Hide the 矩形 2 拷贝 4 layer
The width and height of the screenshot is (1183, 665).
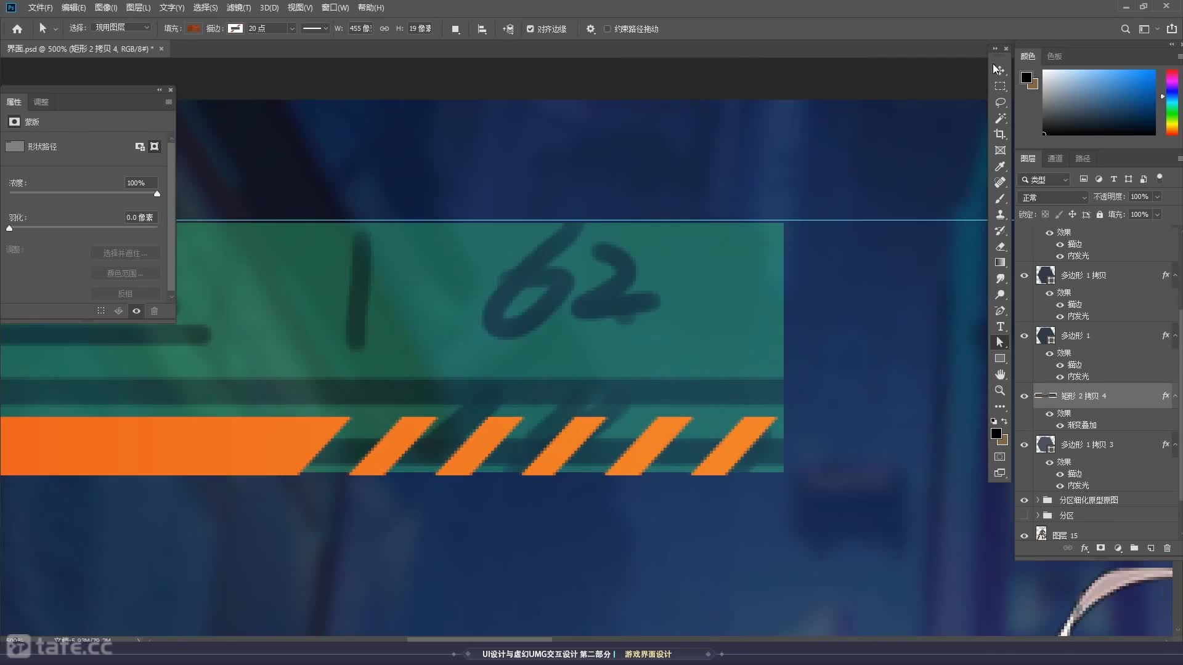[1024, 396]
